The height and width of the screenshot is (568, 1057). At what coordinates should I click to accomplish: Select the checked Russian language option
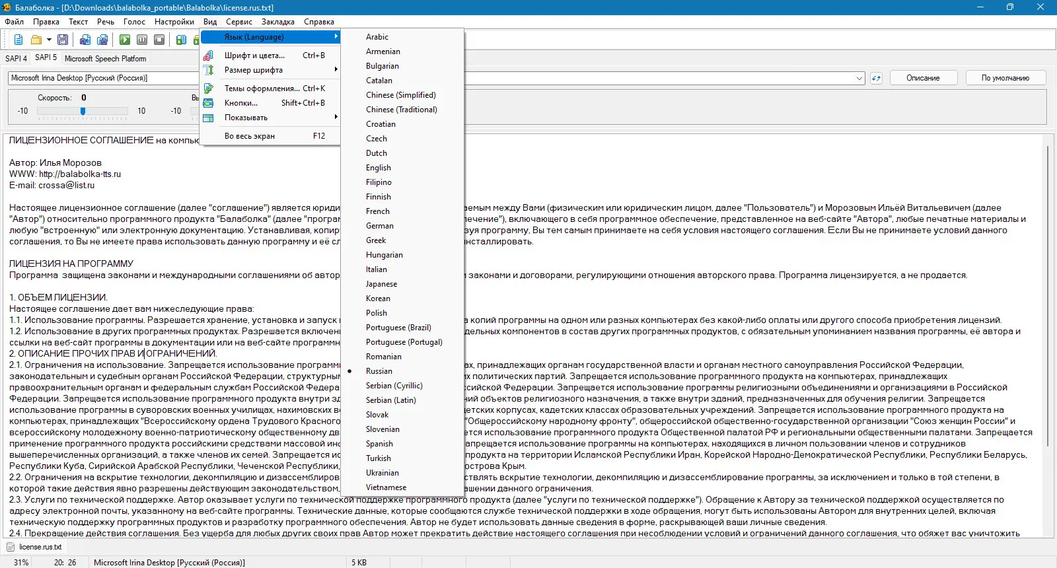tap(402, 371)
